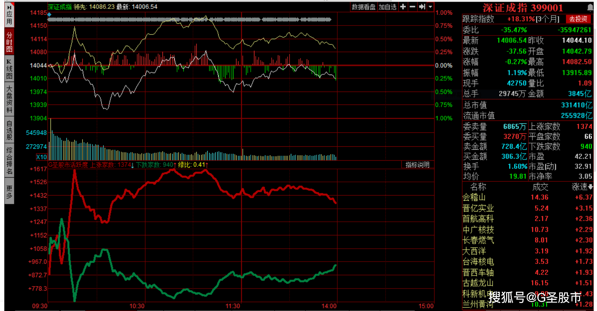597x311 pixels.
Task: Click the 10:30 time axis label
Action: coord(137,306)
